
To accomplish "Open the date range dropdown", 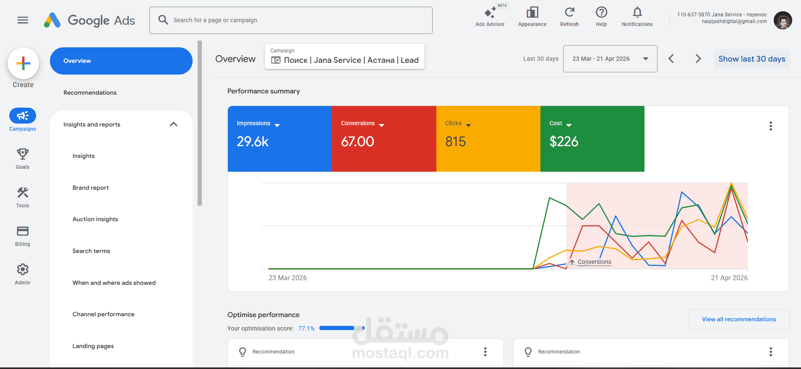I will (x=610, y=59).
